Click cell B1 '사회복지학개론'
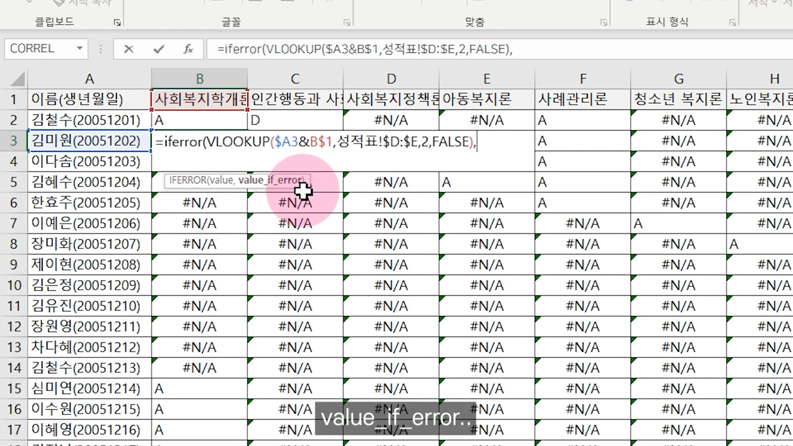Image resolution: width=793 pixels, height=446 pixels. pyautogui.click(x=199, y=99)
